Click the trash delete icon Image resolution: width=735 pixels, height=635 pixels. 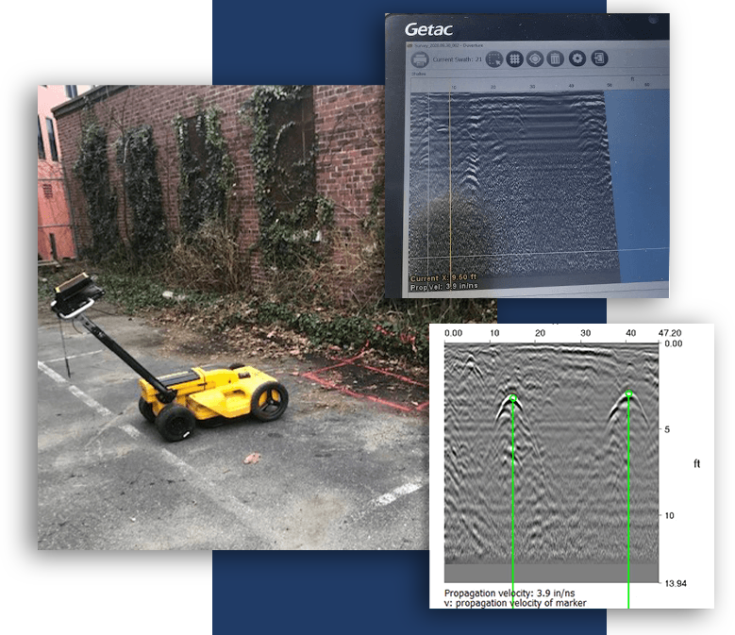(556, 58)
